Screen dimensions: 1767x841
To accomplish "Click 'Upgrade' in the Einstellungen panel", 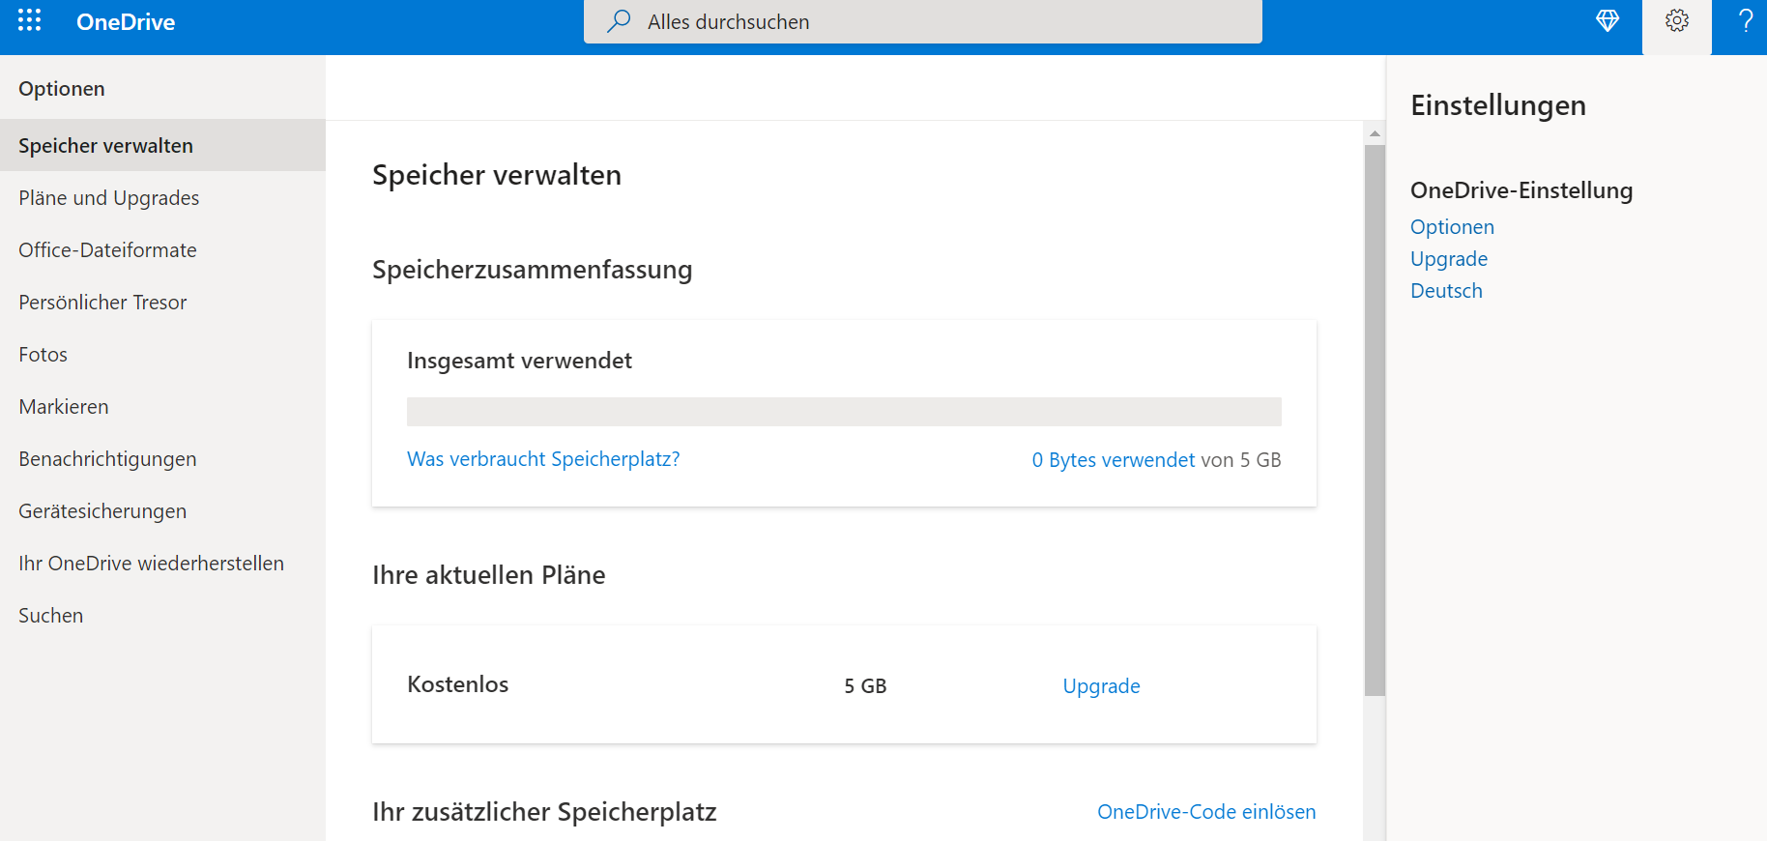I will point(1449,259).
